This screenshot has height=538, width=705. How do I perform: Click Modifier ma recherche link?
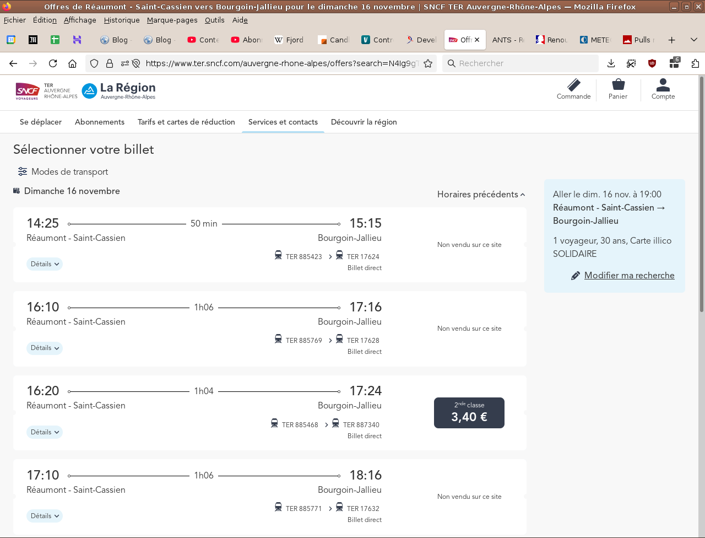coord(629,276)
